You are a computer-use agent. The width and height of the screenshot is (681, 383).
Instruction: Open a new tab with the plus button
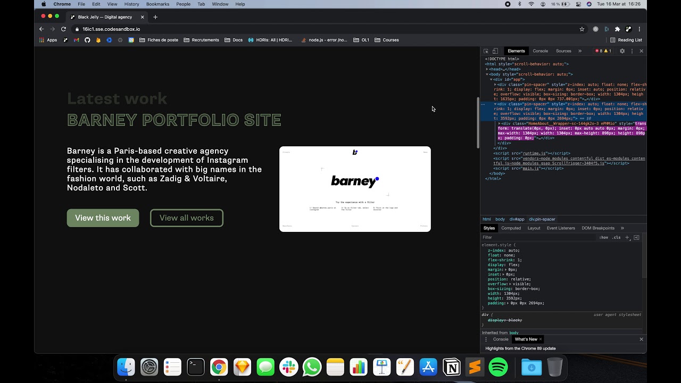[155, 17]
